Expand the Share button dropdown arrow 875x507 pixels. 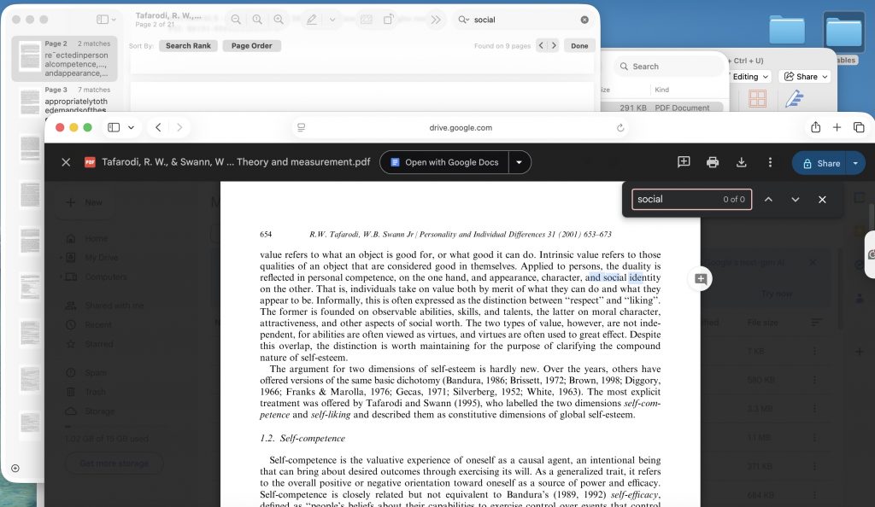(855, 163)
